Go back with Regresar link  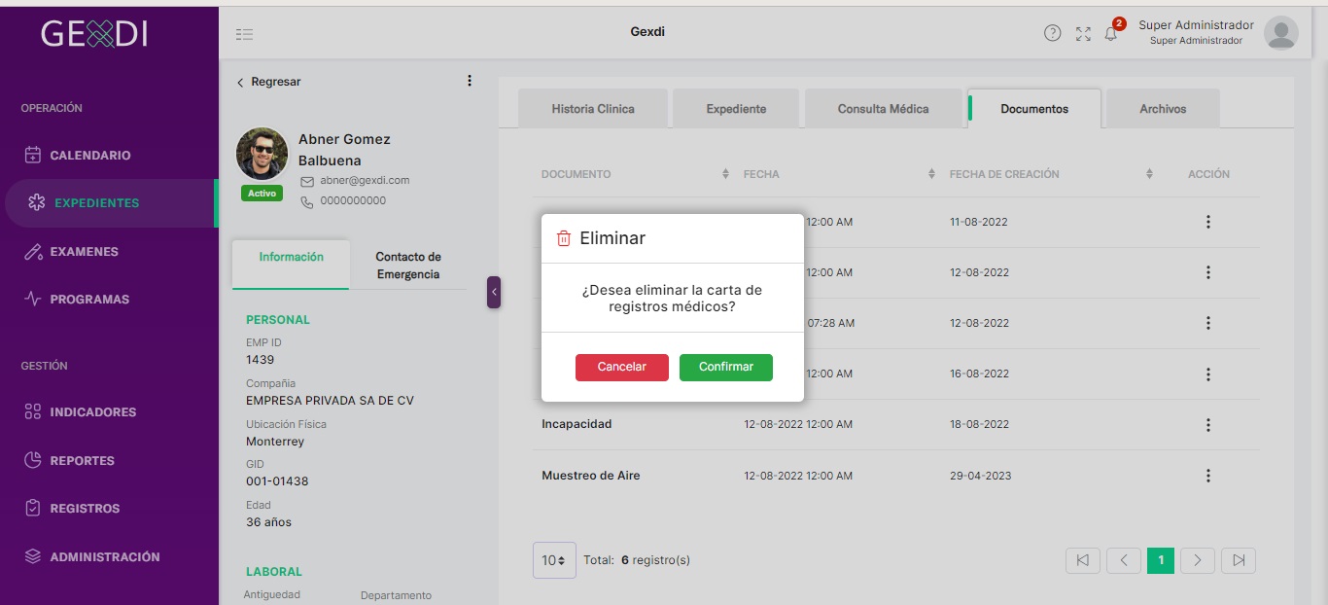click(x=269, y=82)
